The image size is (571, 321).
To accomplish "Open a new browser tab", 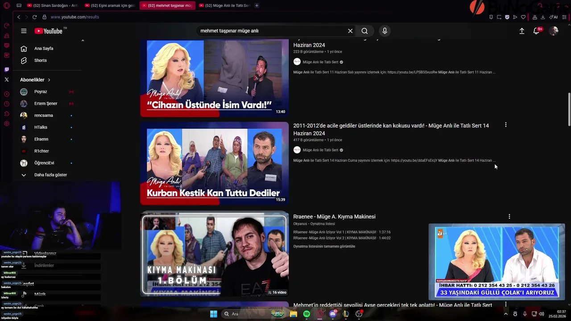I will [257, 5].
